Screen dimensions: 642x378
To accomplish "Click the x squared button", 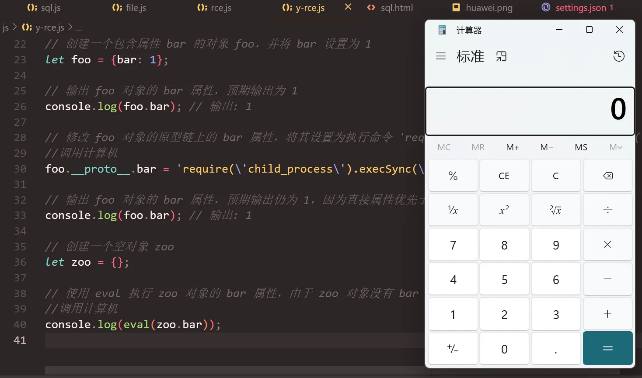I will [504, 210].
